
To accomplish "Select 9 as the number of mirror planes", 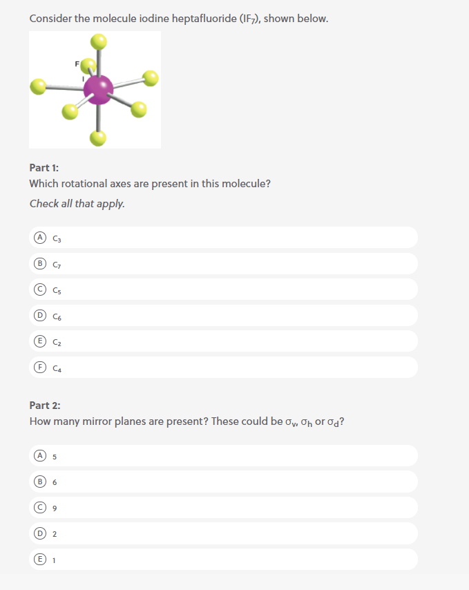I will [x=222, y=507].
